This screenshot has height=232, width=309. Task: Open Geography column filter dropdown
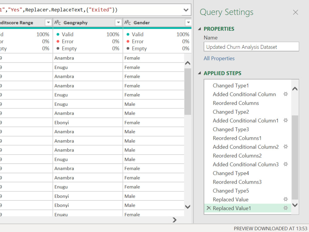tap(118, 23)
